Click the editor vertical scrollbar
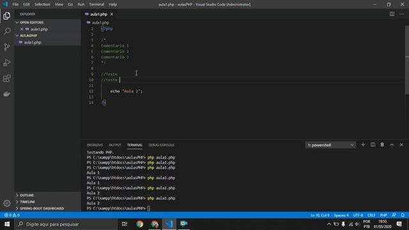Screen dimensions: 409x230 tap(407, 60)
